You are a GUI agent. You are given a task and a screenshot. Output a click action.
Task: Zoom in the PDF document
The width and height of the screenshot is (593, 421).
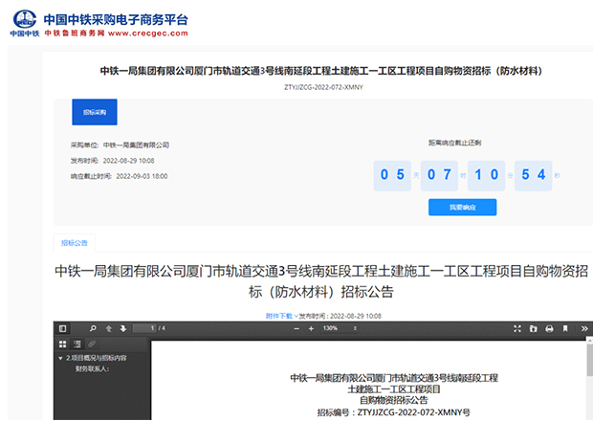311,329
